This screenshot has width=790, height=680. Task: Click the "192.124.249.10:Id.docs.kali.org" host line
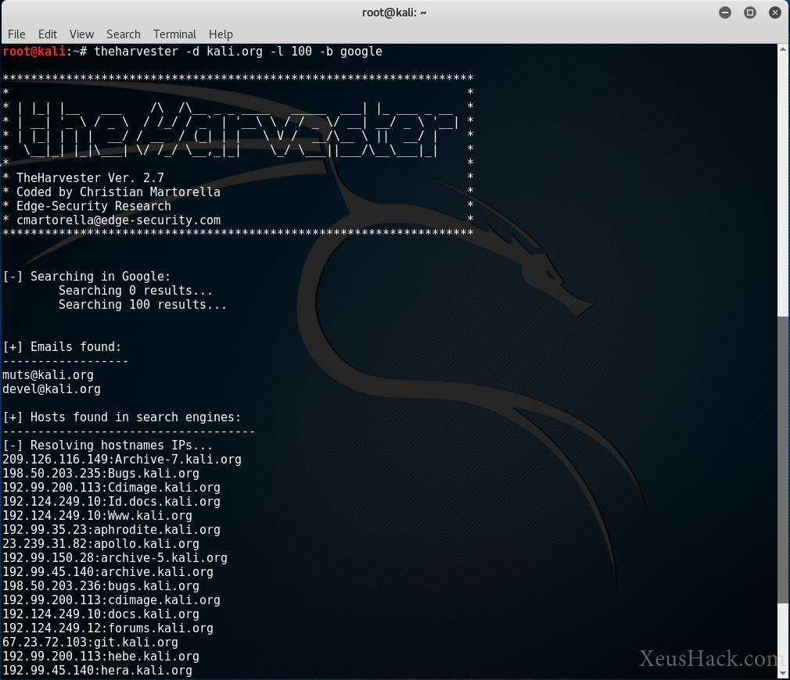tap(111, 502)
